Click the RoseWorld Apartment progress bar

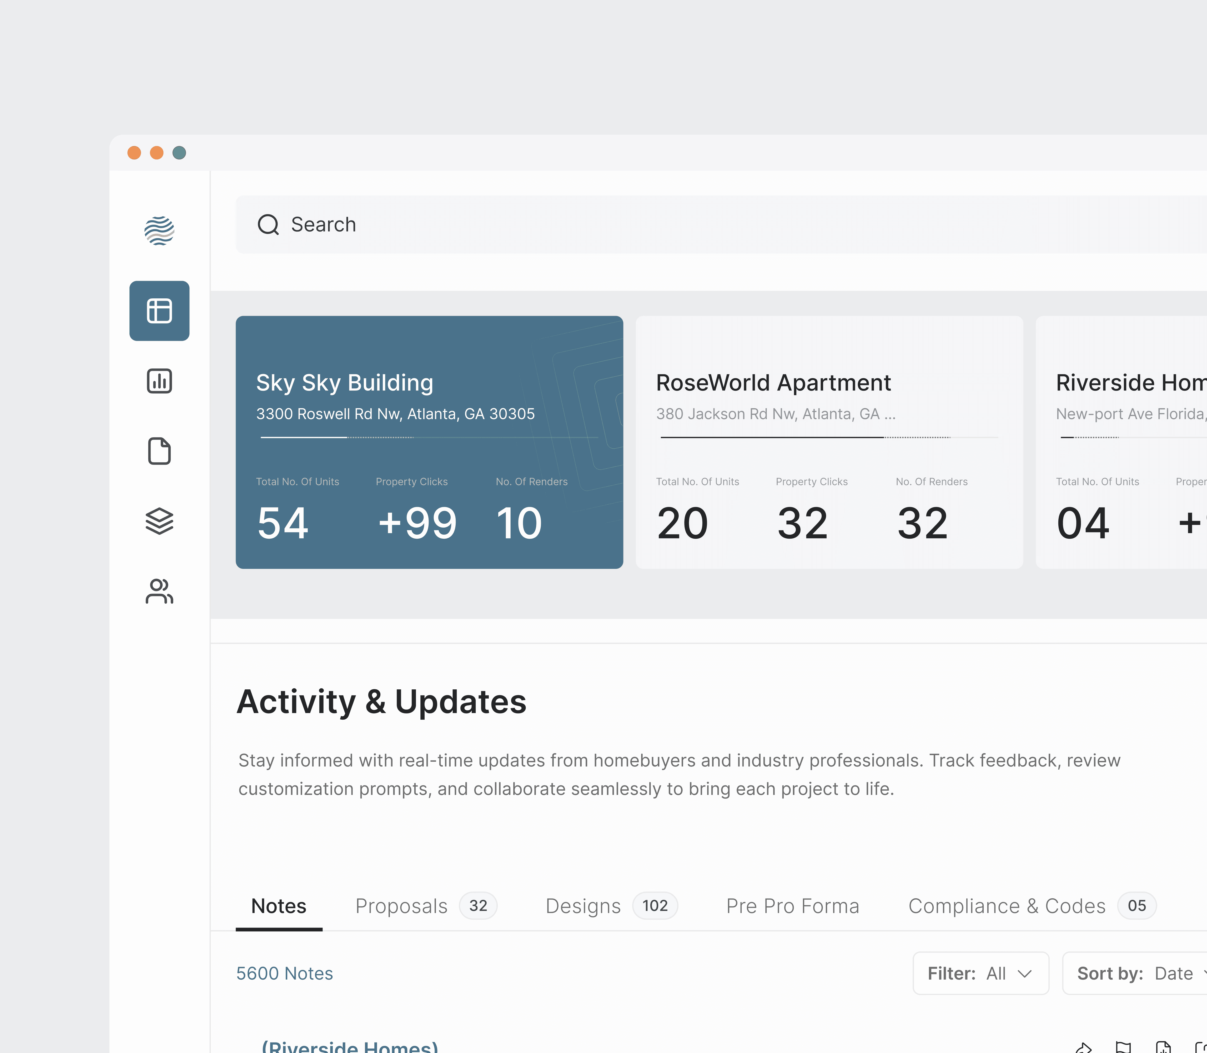pyautogui.click(x=829, y=437)
